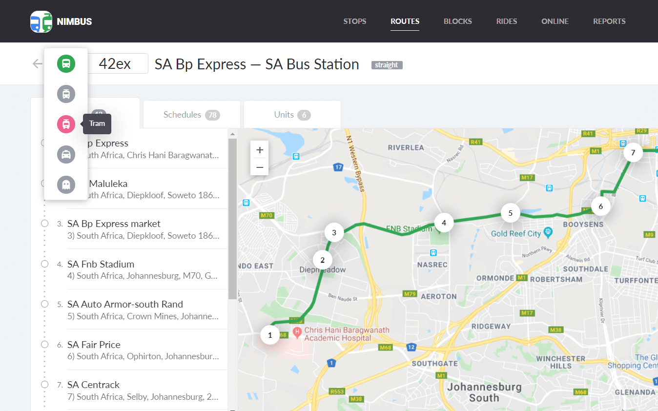The width and height of the screenshot is (658, 411).
Task: Zoom out on the map
Action: coord(260,167)
